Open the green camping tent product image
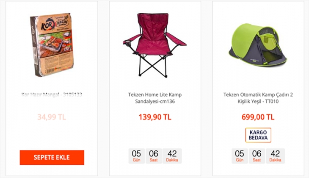This screenshot has height=178, width=309. click(x=257, y=45)
